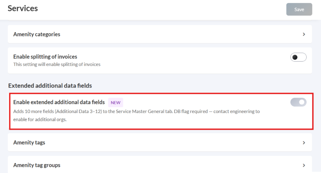The height and width of the screenshot is (173, 321).
Task: Click the purple NEW badge
Action: [x=115, y=103]
